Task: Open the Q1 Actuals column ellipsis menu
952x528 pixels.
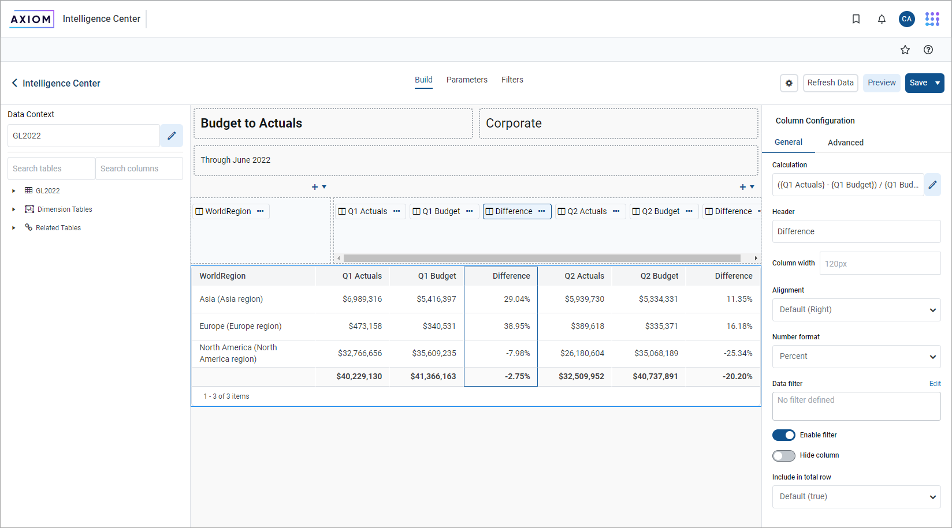Action: pyautogui.click(x=396, y=211)
